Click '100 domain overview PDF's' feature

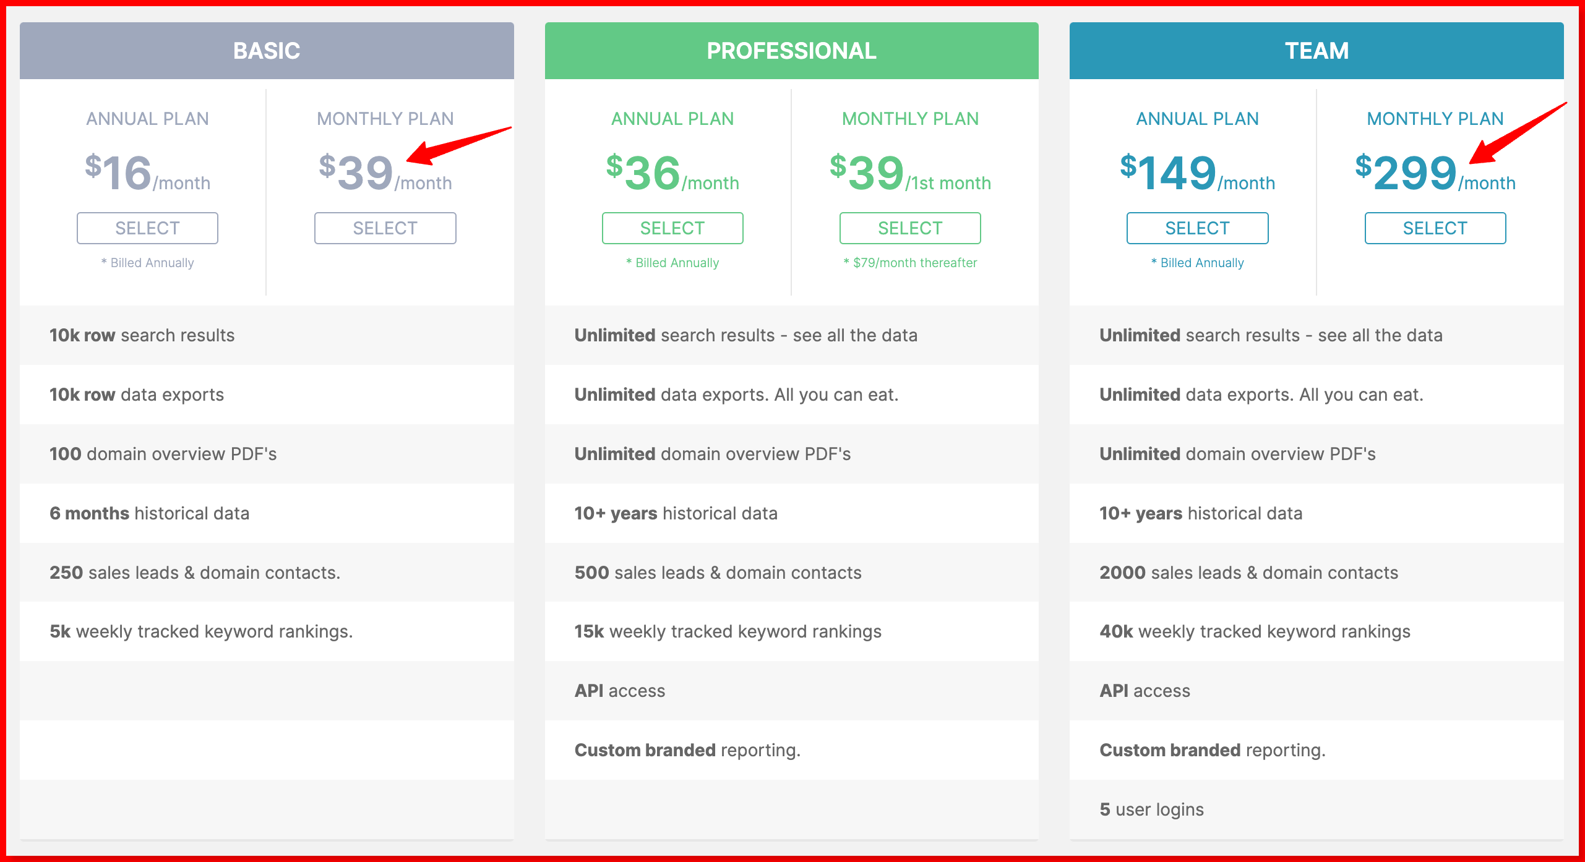[267, 454]
